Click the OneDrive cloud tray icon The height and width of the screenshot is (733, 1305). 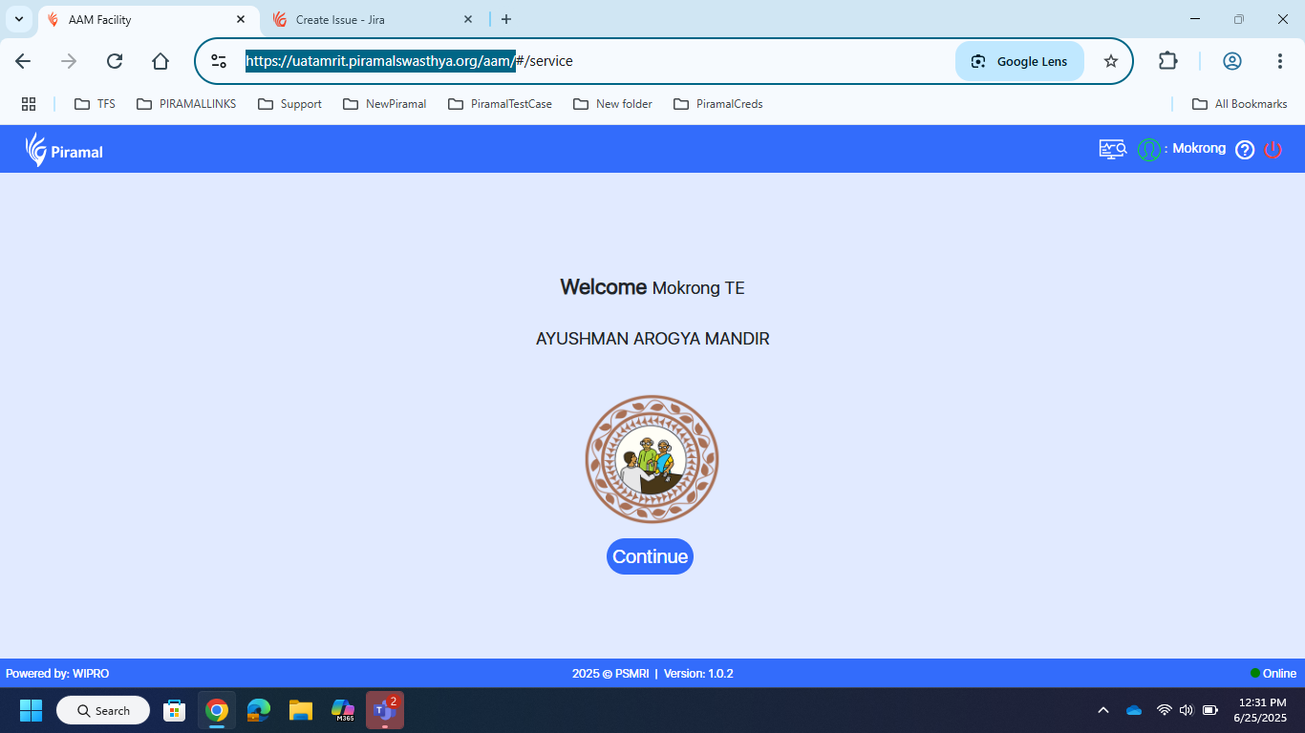[1134, 710]
